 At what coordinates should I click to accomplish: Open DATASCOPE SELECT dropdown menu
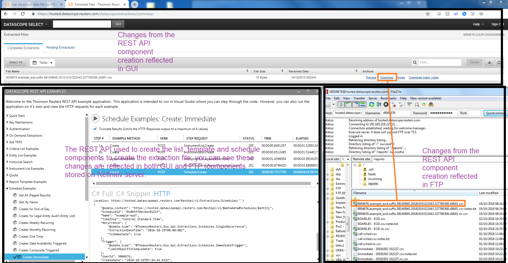click(25, 24)
